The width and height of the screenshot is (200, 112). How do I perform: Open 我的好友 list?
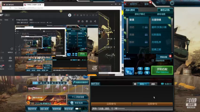(x=32, y=109)
